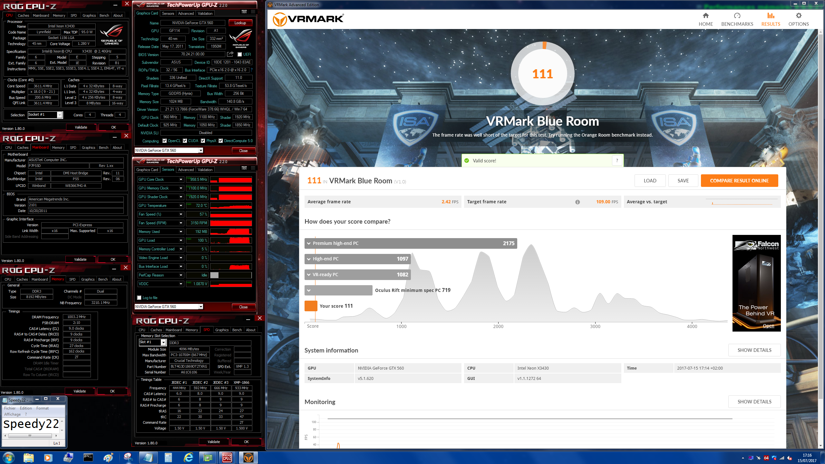Expand the Oculus Rift minimum spec row
This screenshot has height=464, width=825.
(x=309, y=290)
